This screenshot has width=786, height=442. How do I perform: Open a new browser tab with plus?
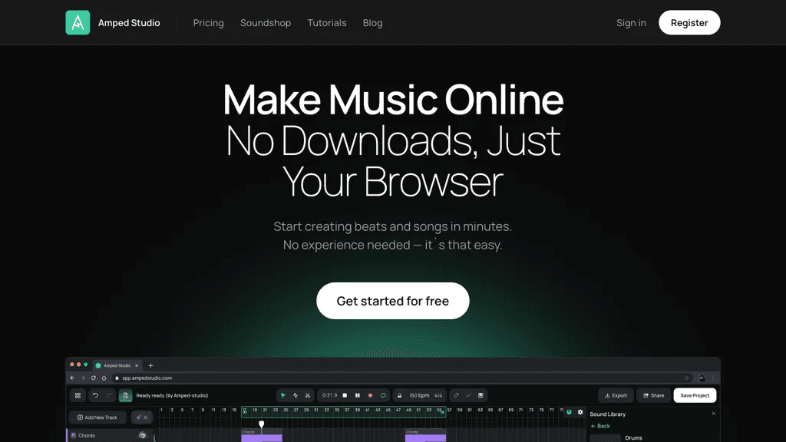pos(150,366)
